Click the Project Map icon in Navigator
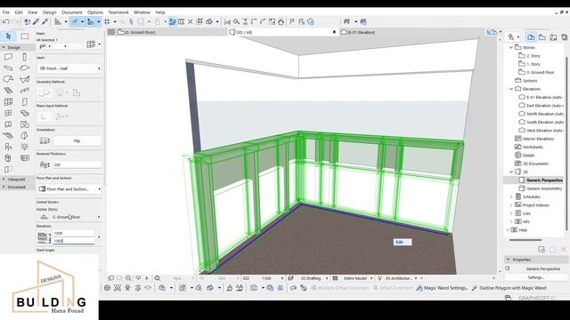 (x=531, y=37)
